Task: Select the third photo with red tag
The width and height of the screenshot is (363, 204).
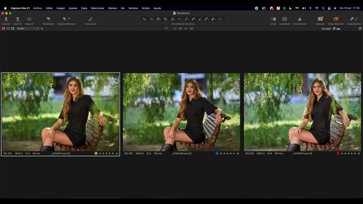Action: [302, 112]
